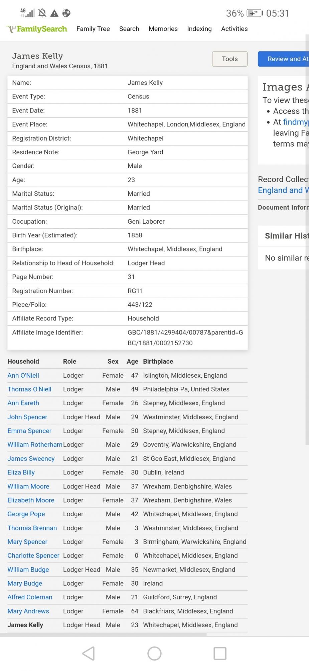The image size is (309, 671).
Task: Tap the 4G signal strength icon
Action: (x=27, y=13)
